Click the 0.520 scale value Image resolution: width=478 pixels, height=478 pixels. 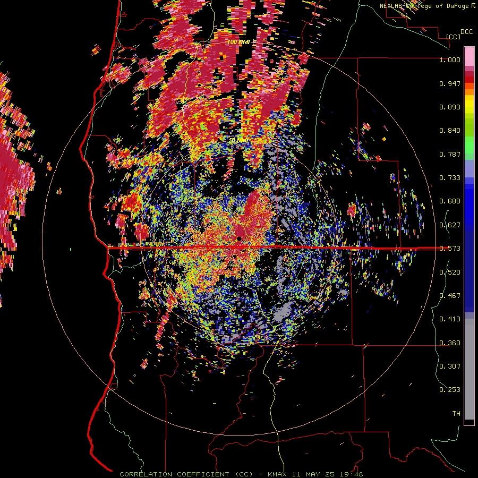click(x=450, y=272)
